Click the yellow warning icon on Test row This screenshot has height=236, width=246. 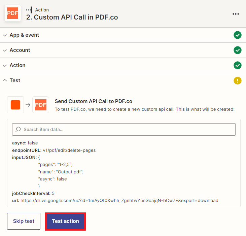pyautogui.click(x=238, y=80)
